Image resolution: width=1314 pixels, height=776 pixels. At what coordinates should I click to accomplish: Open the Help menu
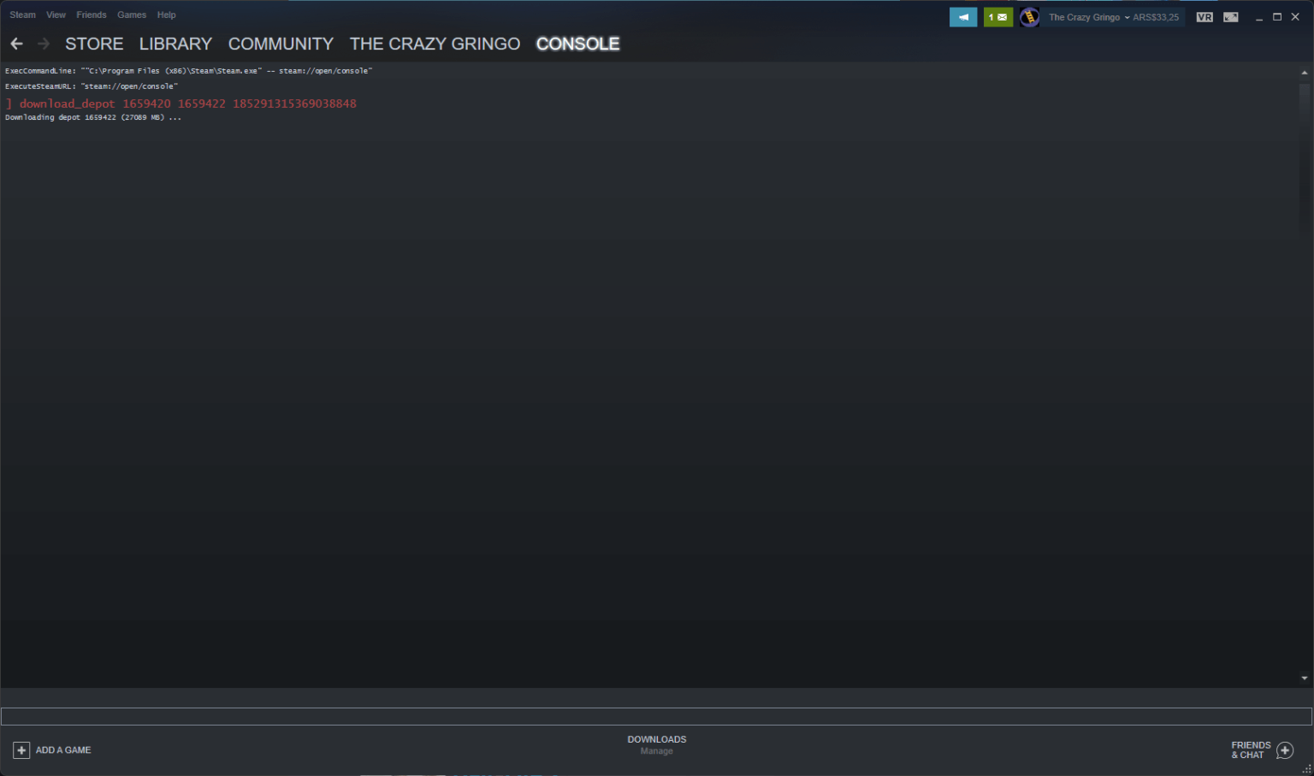[x=166, y=15]
